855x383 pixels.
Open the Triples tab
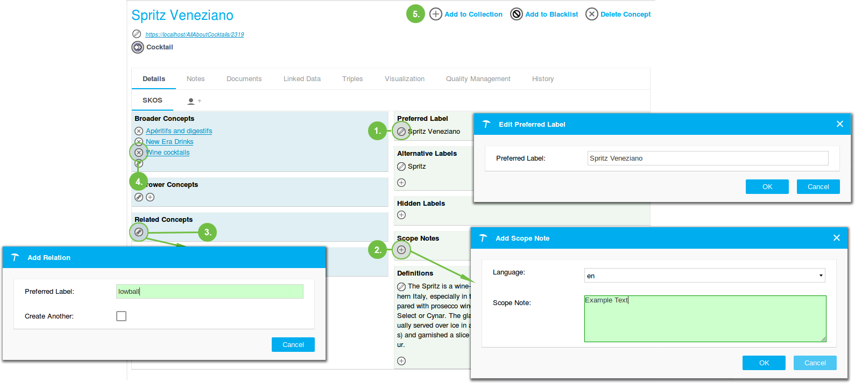[352, 79]
